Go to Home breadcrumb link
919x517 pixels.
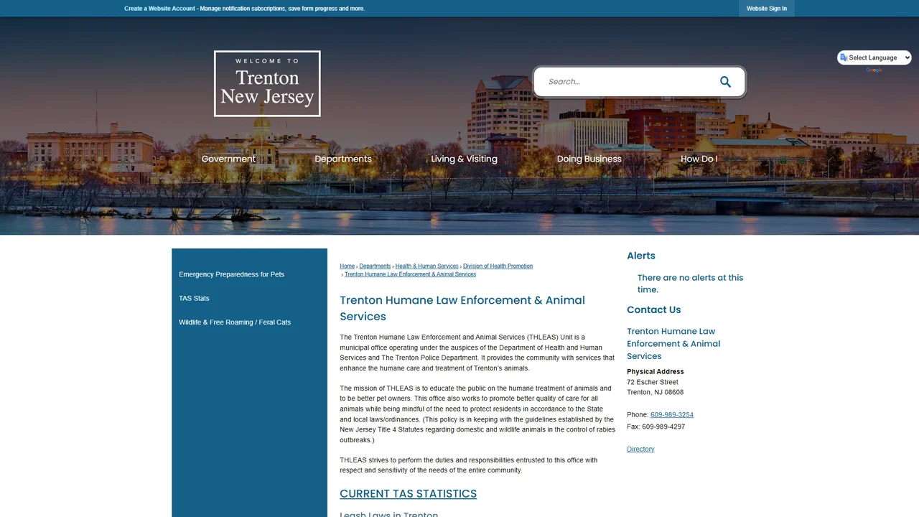[x=347, y=266]
